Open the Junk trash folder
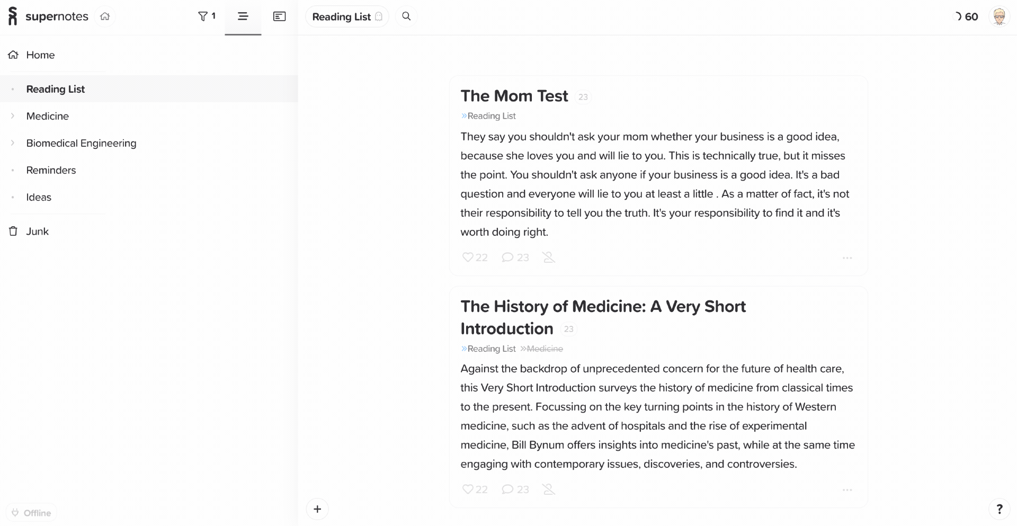 (x=37, y=231)
